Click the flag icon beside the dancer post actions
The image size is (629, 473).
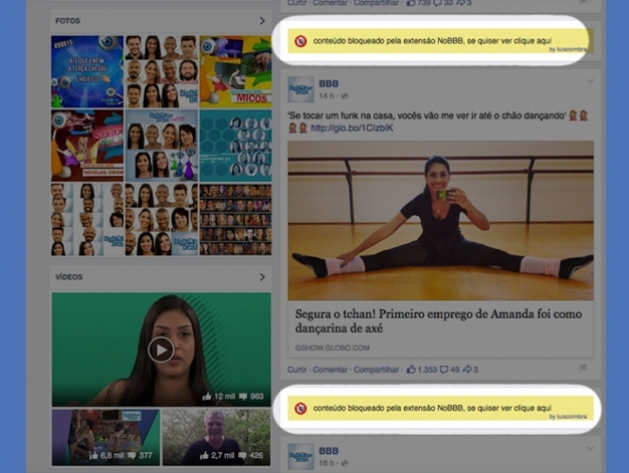(583, 369)
